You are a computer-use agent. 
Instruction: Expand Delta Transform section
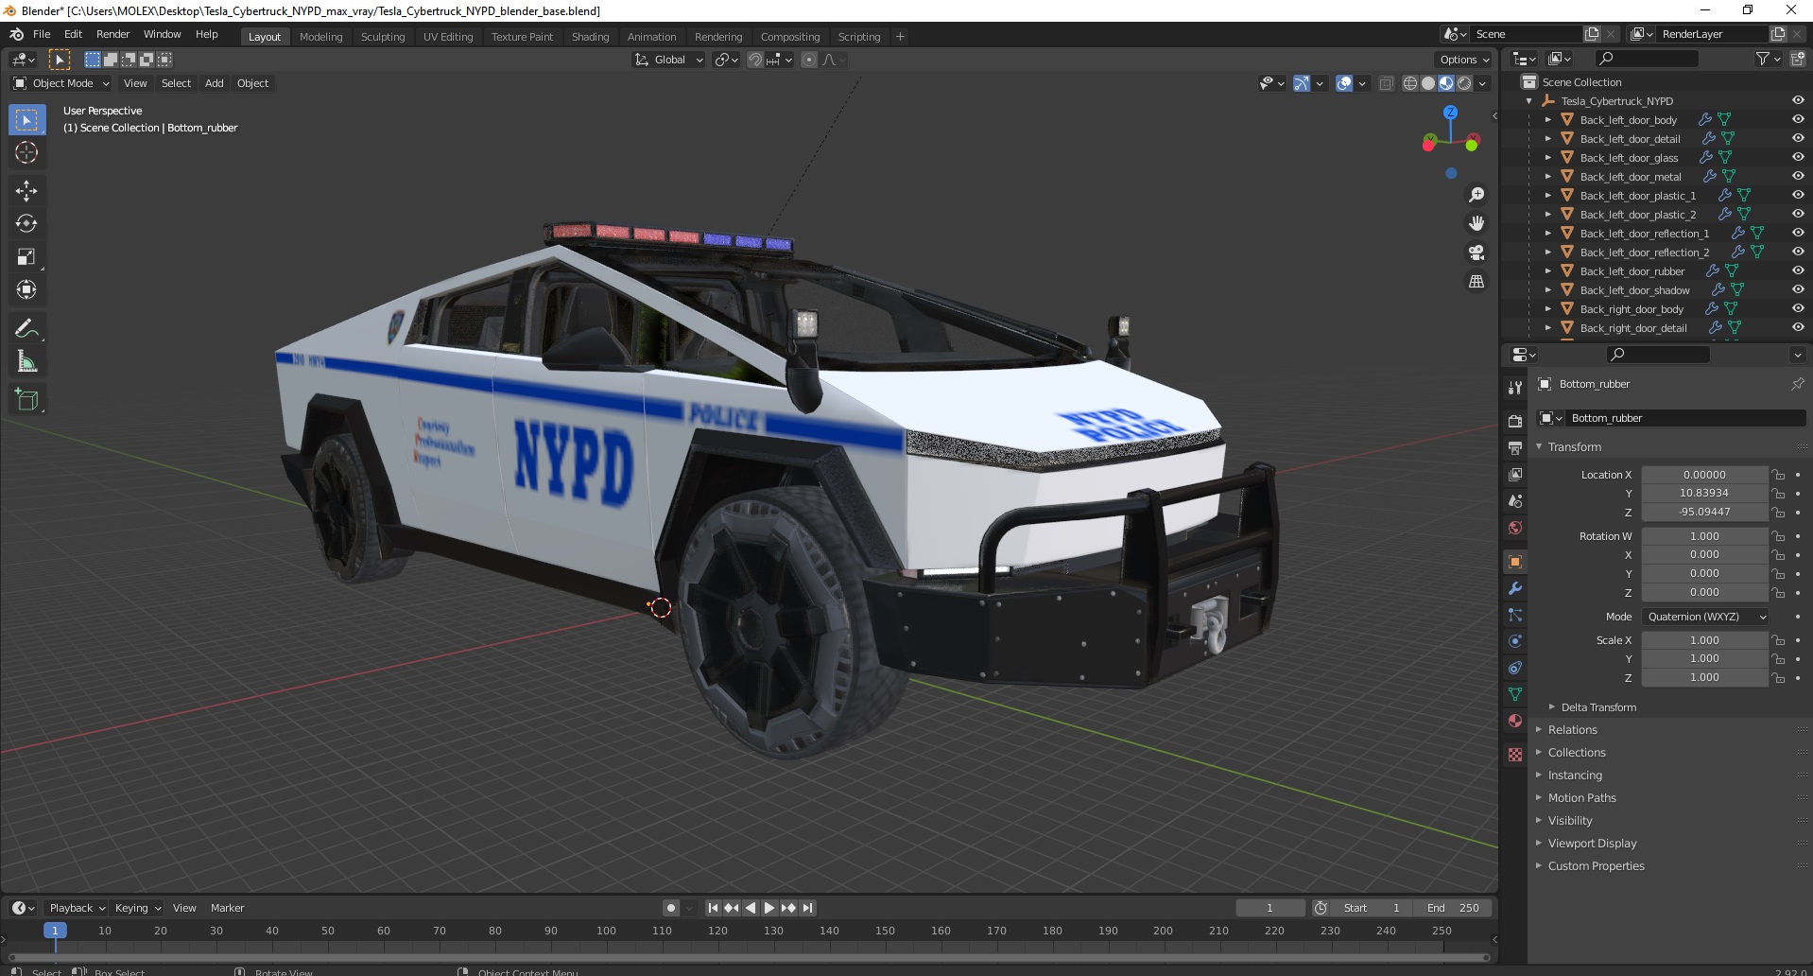pyautogui.click(x=1598, y=707)
